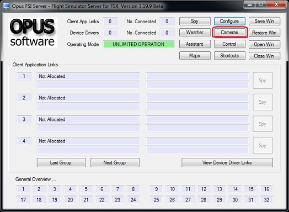The image size is (289, 212).
Task: Open the Maps button
Action: tap(195, 56)
